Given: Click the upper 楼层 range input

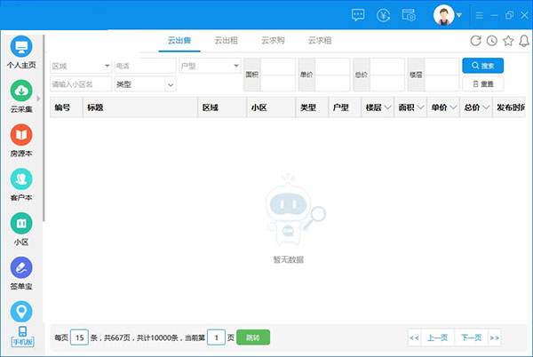Looking at the screenshot, I should (x=442, y=67).
